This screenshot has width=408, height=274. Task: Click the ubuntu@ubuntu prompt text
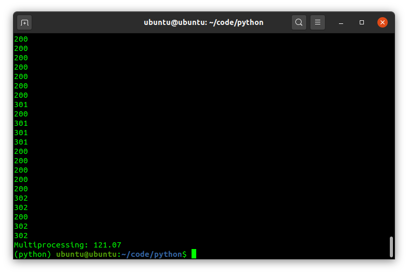click(86, 254)
